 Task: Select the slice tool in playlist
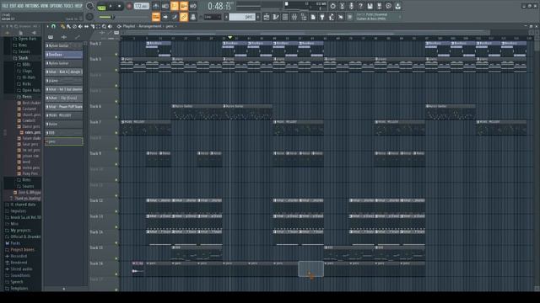click(x=92, y=26)
